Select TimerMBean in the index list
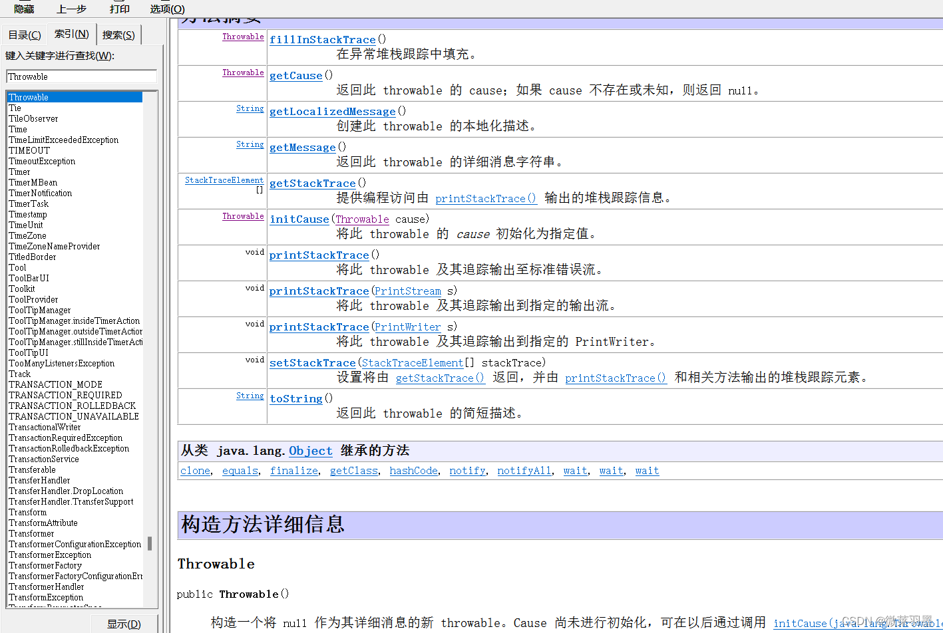 33,182
